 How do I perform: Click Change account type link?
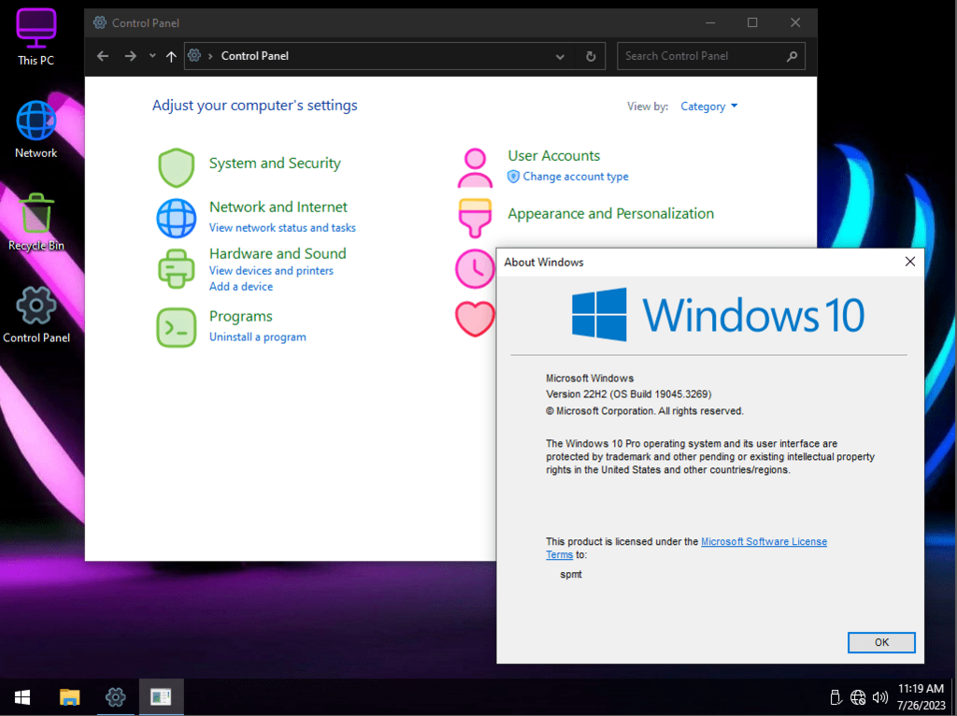(576, 177)
